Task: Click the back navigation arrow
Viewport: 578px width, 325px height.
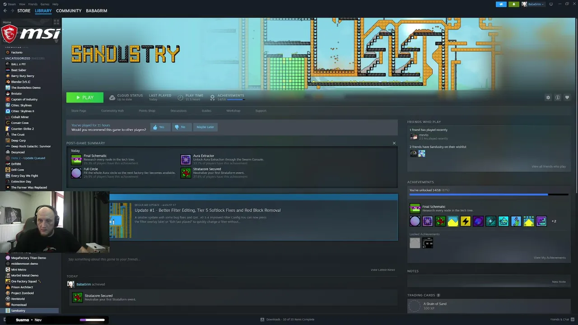Action: [x=4, y=10]
